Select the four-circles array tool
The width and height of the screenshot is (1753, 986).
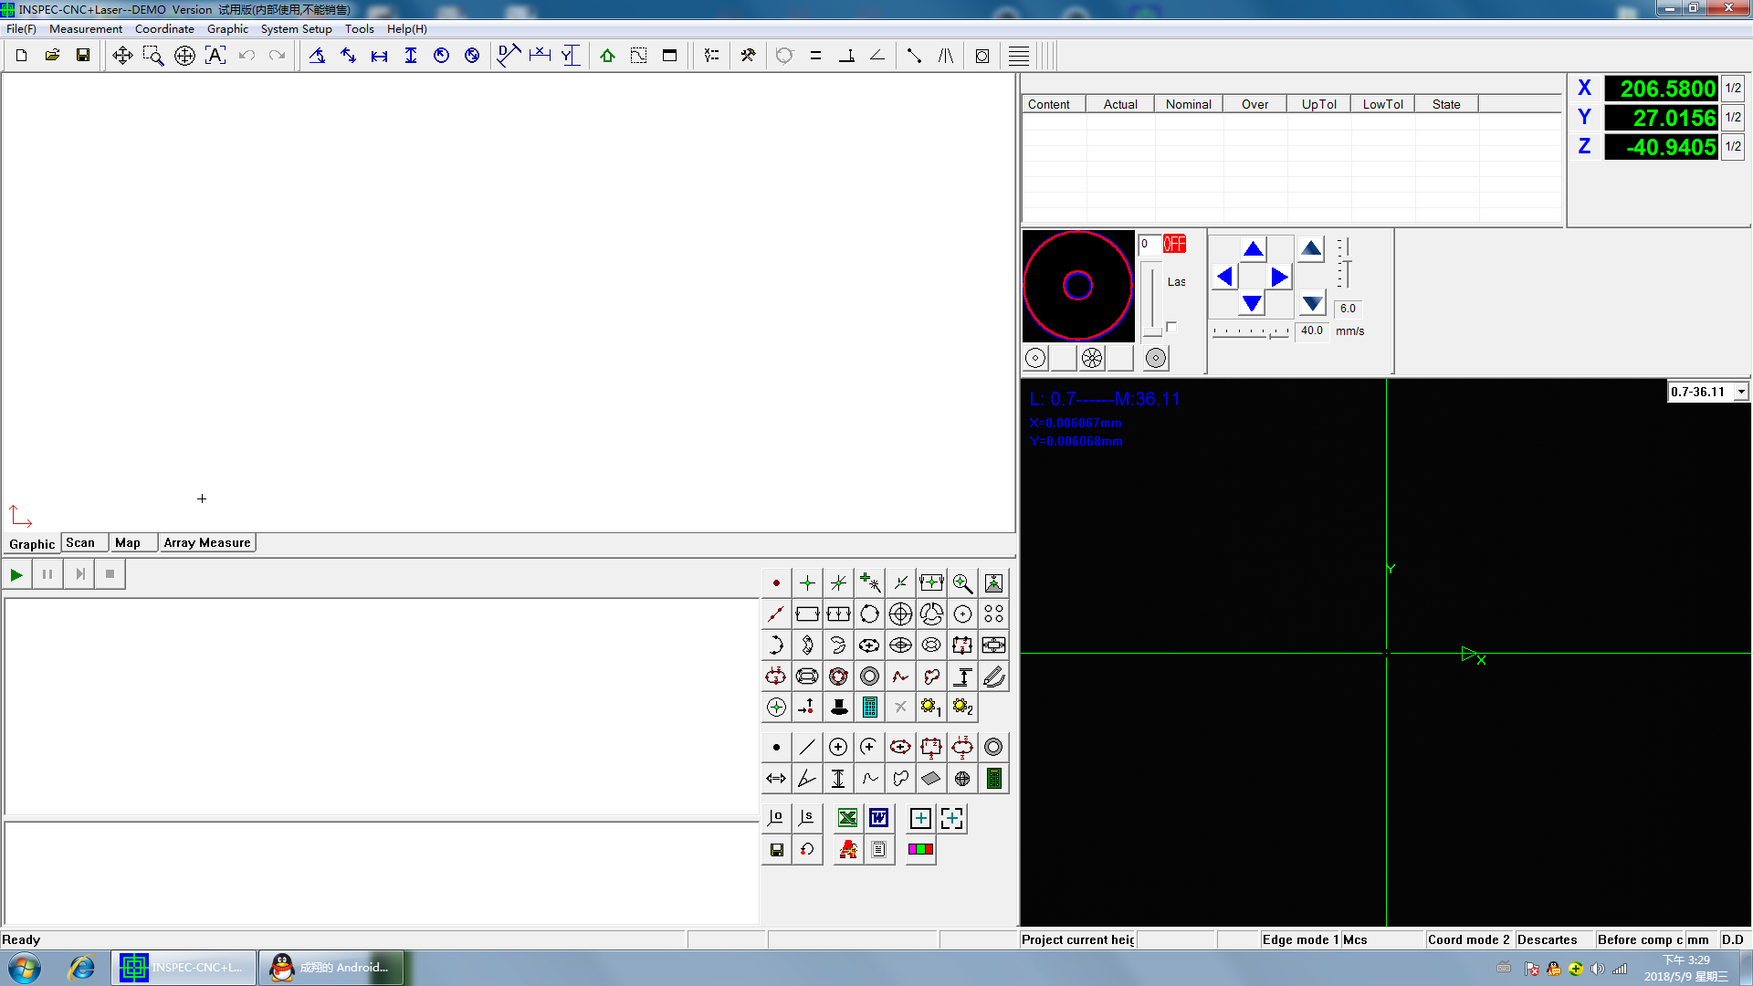[993, 614]
